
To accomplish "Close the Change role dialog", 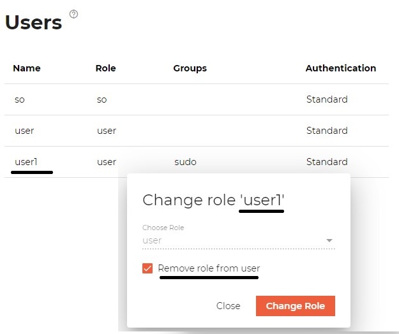I will tap(228, 306).
